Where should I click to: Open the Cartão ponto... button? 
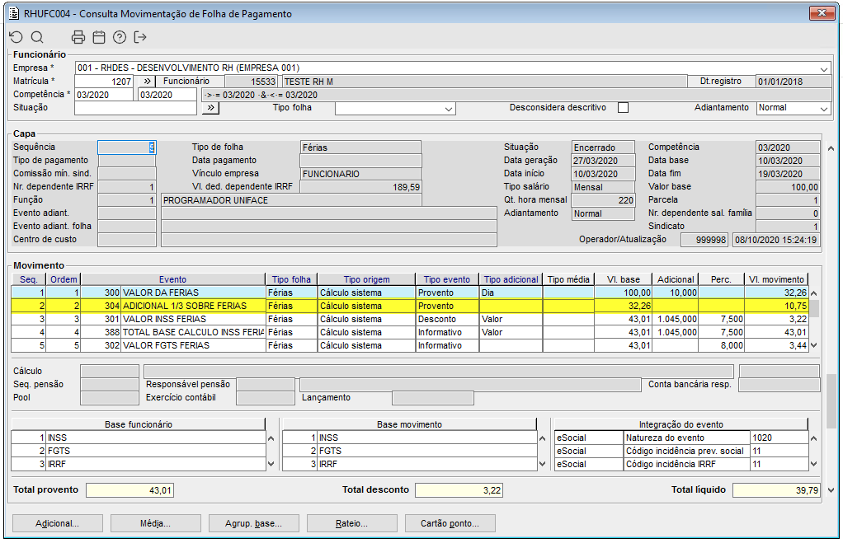(450, 523)
